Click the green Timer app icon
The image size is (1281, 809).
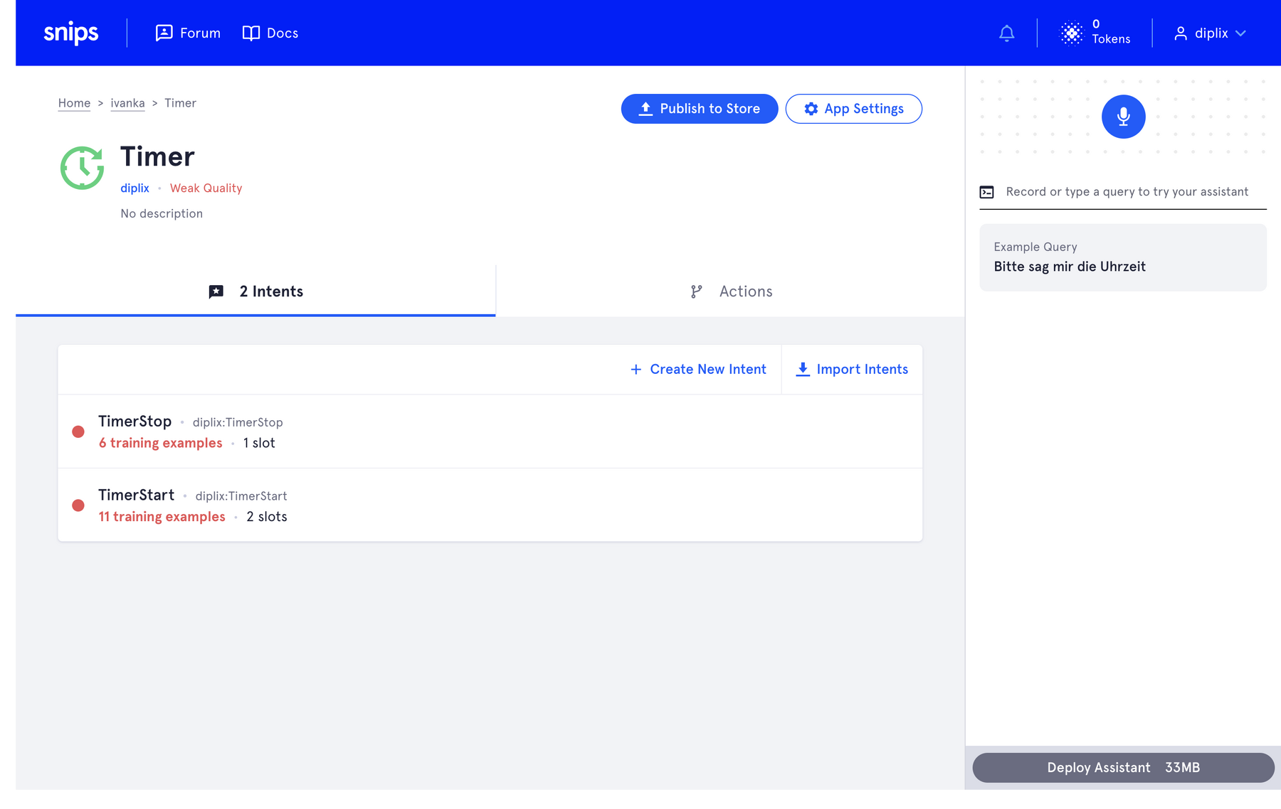pos(83,168)
